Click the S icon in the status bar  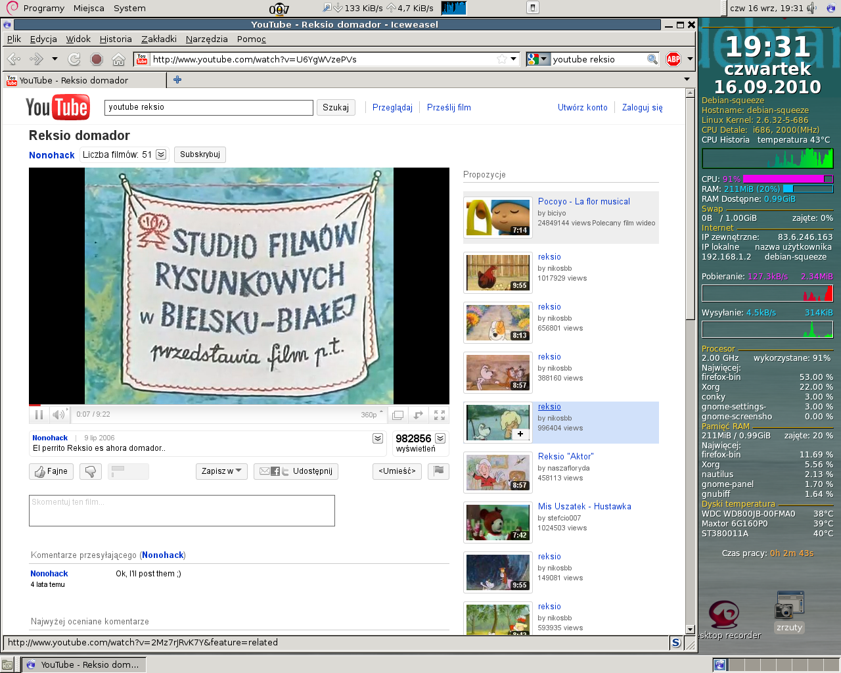(x=676, y=642)
